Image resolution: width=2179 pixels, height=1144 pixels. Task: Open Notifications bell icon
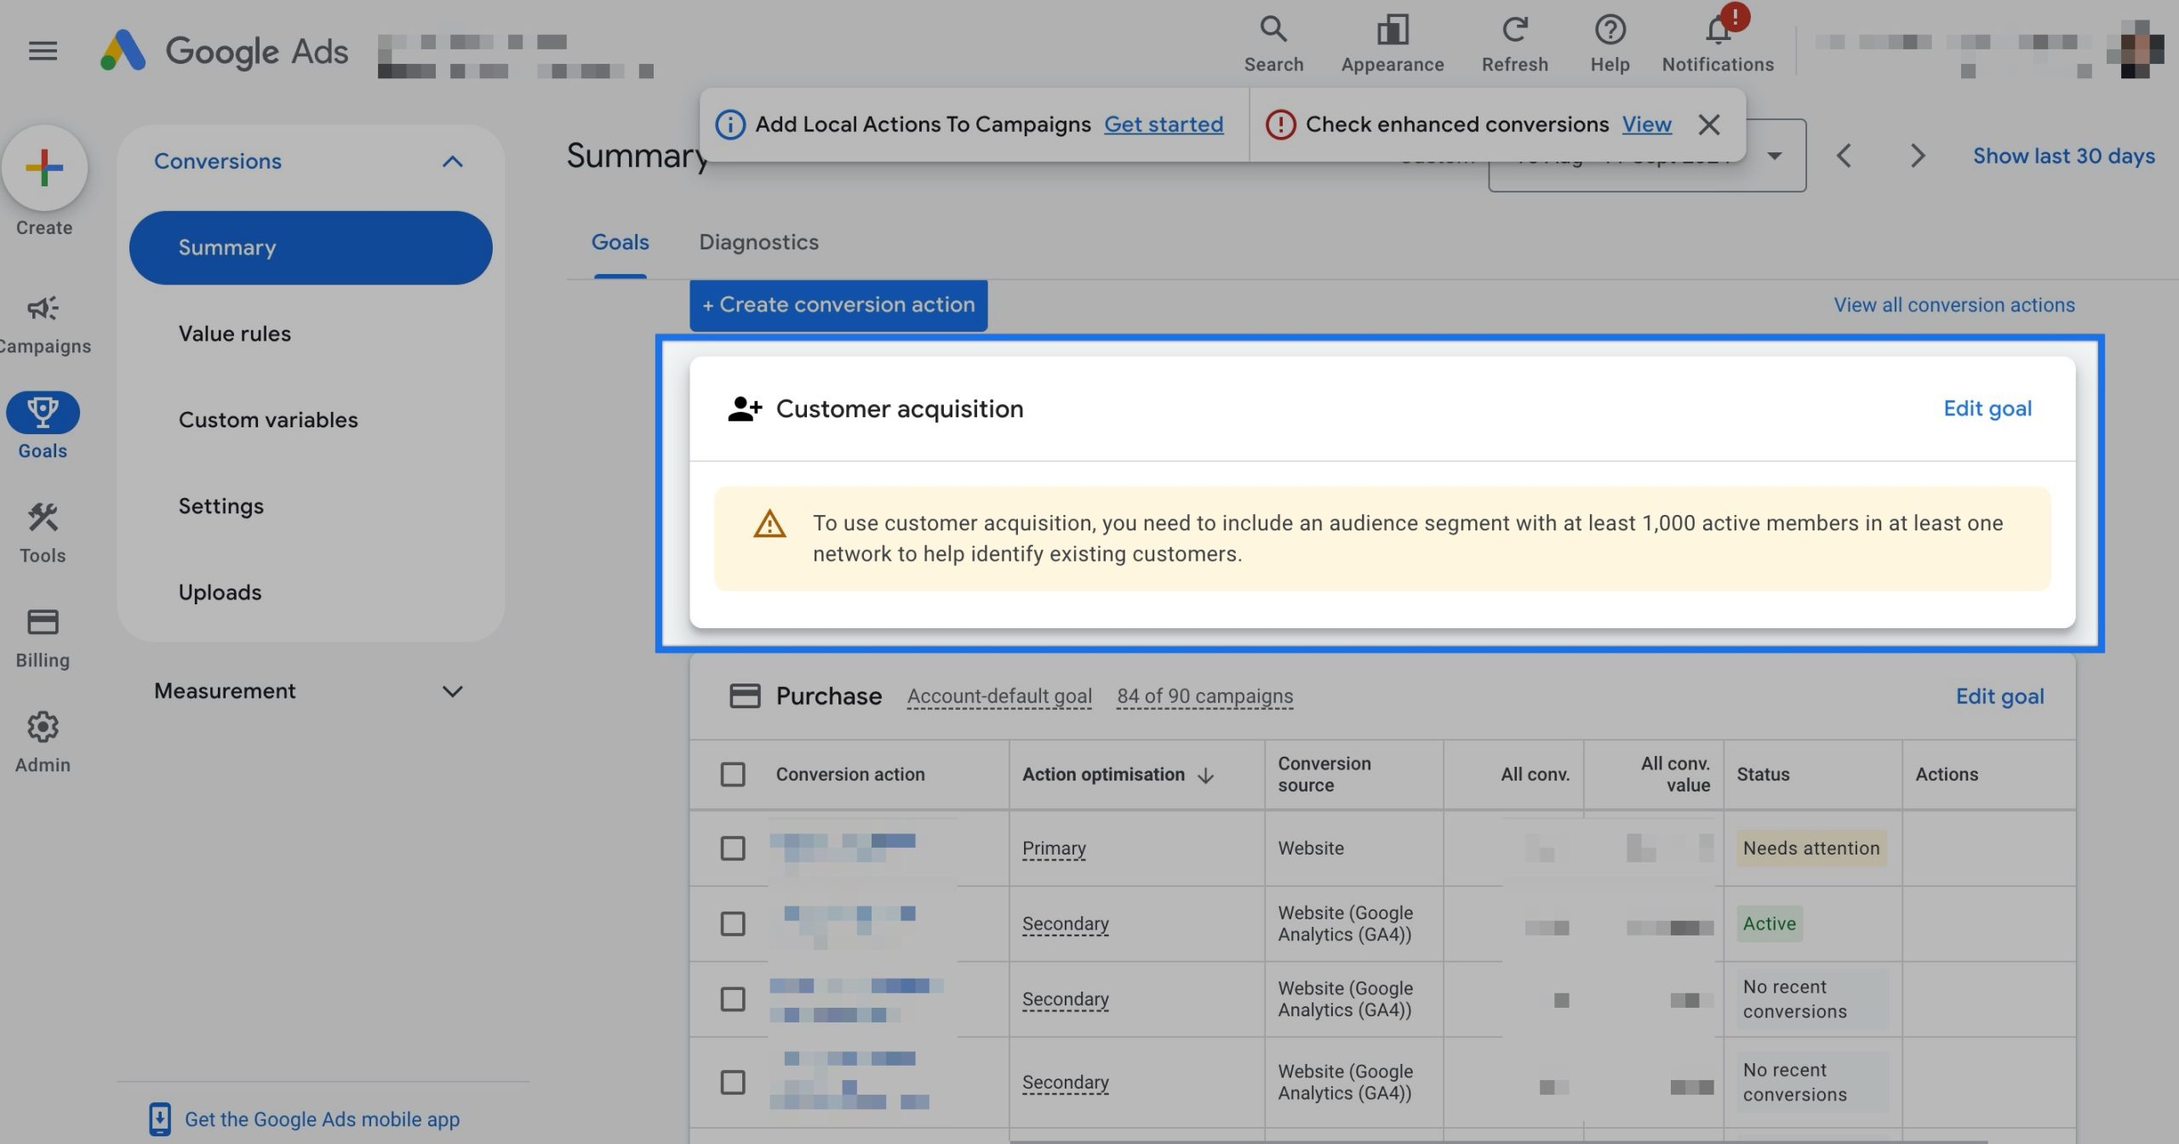pos(1718,31)
